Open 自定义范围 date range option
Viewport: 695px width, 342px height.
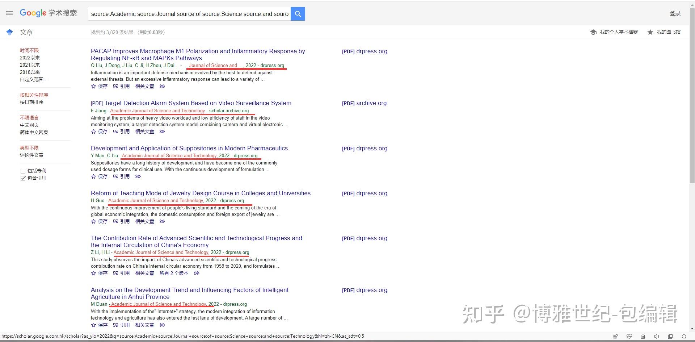[x=33, y=79]
